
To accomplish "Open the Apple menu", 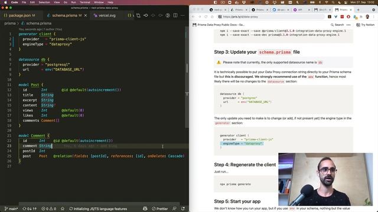I will (5, 2).
